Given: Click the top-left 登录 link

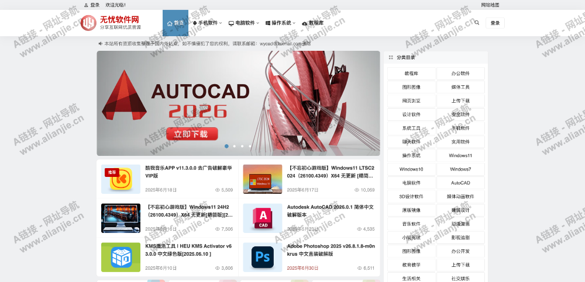Looking at the screenshot, I should 95,5.
